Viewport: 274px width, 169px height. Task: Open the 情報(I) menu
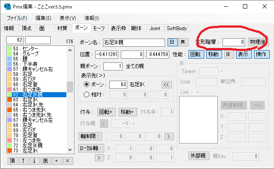91,18
